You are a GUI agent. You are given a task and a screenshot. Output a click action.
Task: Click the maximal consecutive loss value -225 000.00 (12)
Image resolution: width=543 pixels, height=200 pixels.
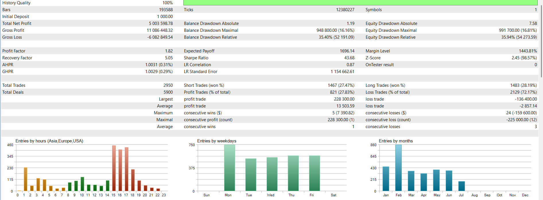[x=521, y=120]
